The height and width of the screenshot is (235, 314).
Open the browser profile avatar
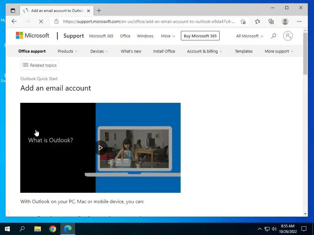point(285,21)
